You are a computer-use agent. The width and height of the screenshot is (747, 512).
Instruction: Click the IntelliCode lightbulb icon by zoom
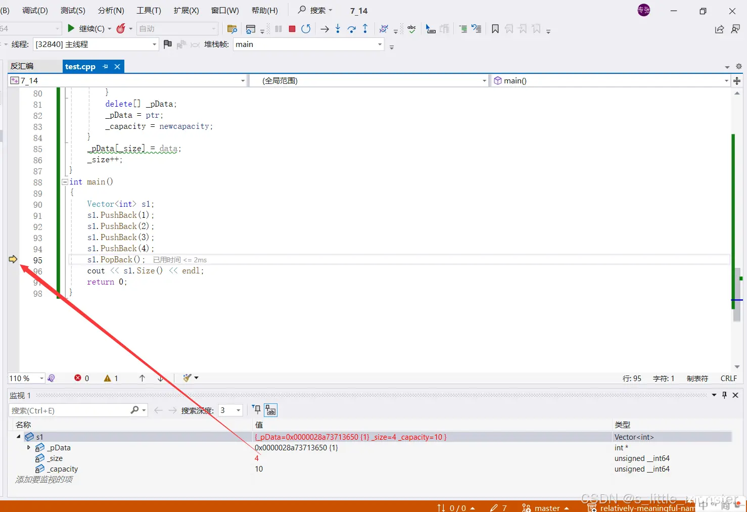(51, 378)
